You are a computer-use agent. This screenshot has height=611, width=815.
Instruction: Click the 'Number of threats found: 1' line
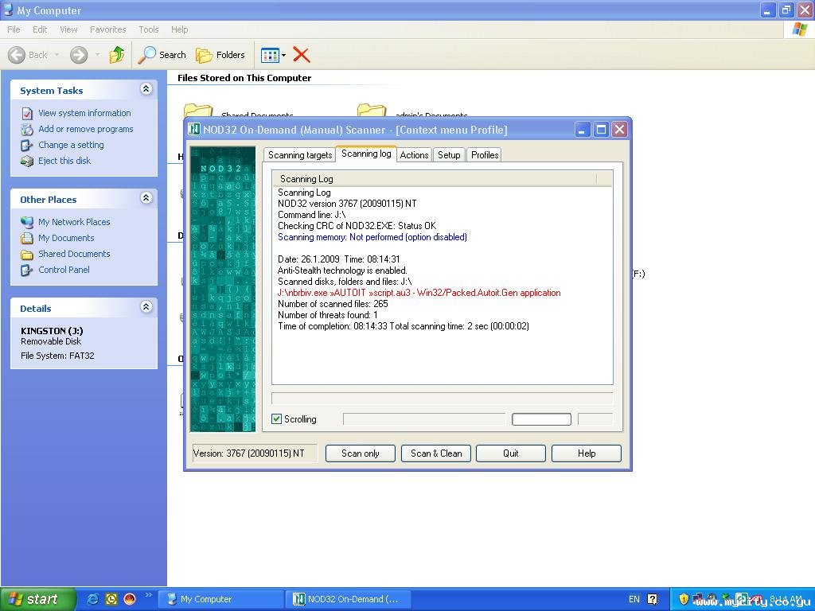click(328, 315)
